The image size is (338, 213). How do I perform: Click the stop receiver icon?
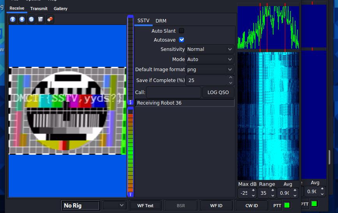click(22, 19)
